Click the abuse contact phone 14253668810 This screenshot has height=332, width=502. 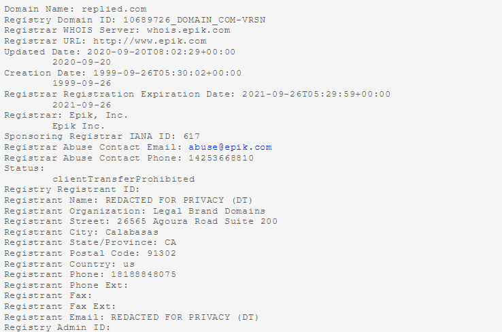[221, 158]
